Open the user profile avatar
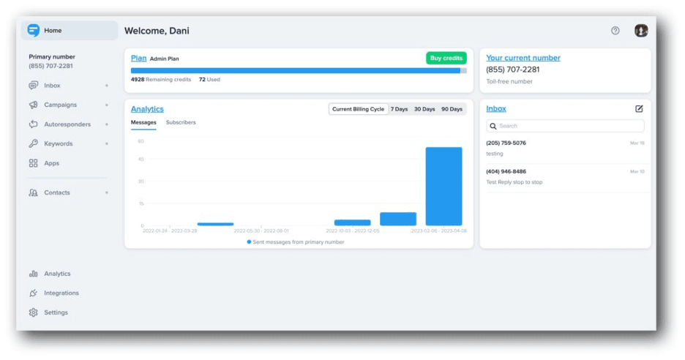The image size is (685, 360). coord(641,31)
